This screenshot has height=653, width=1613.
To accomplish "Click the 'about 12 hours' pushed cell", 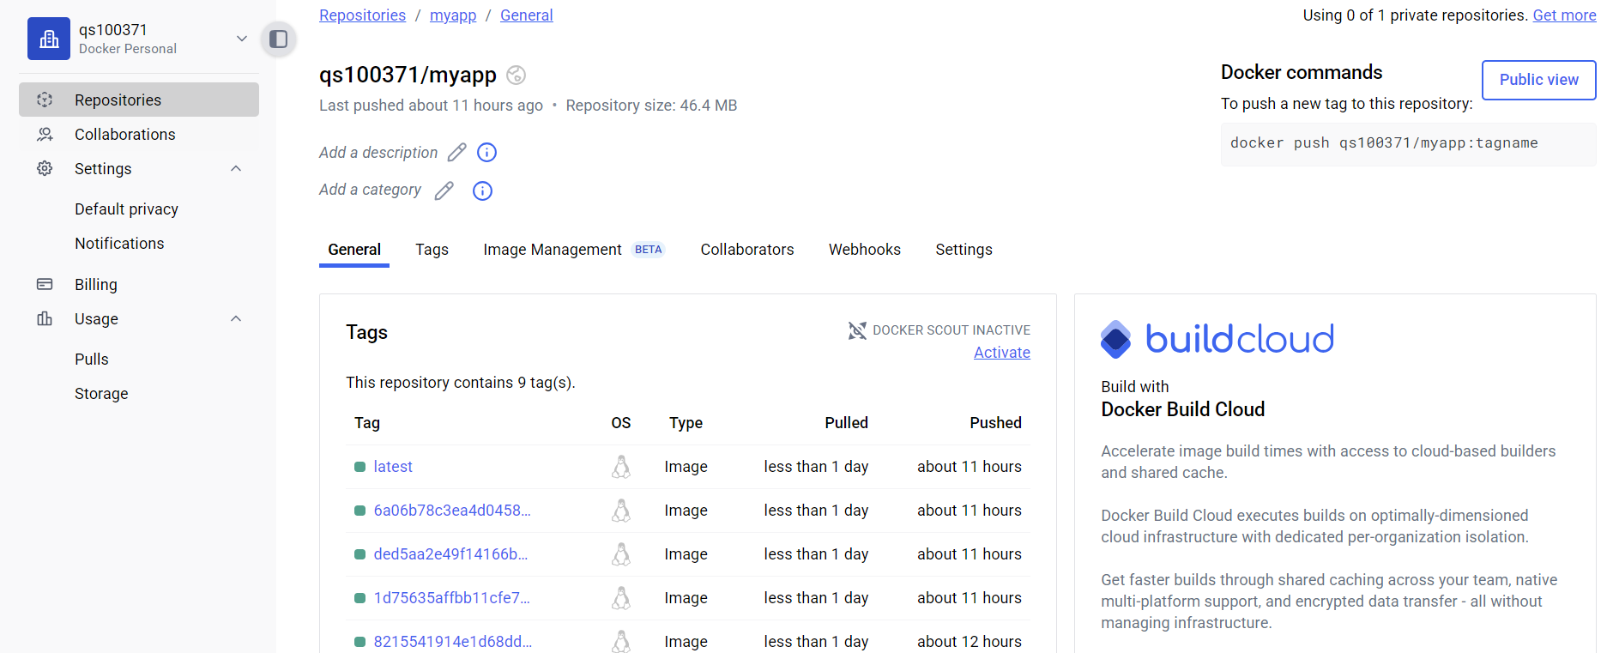I will (970, 642).
